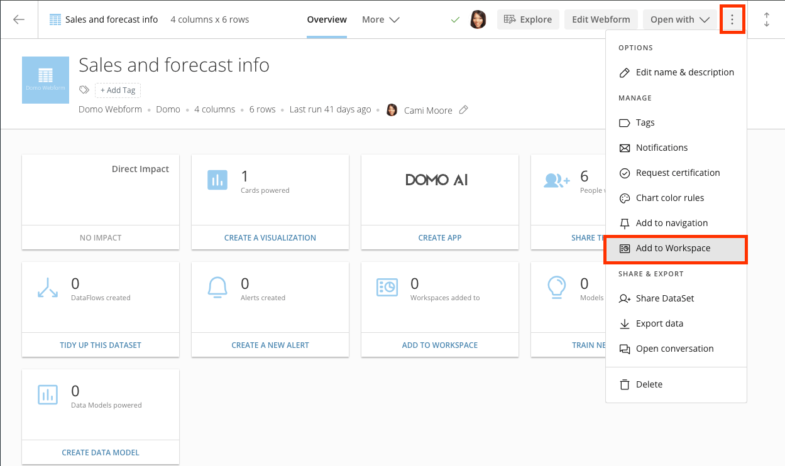Click the up-down collapse arrows icon
The width and height of the screenshot is (785, 466).
coord(767,19)
